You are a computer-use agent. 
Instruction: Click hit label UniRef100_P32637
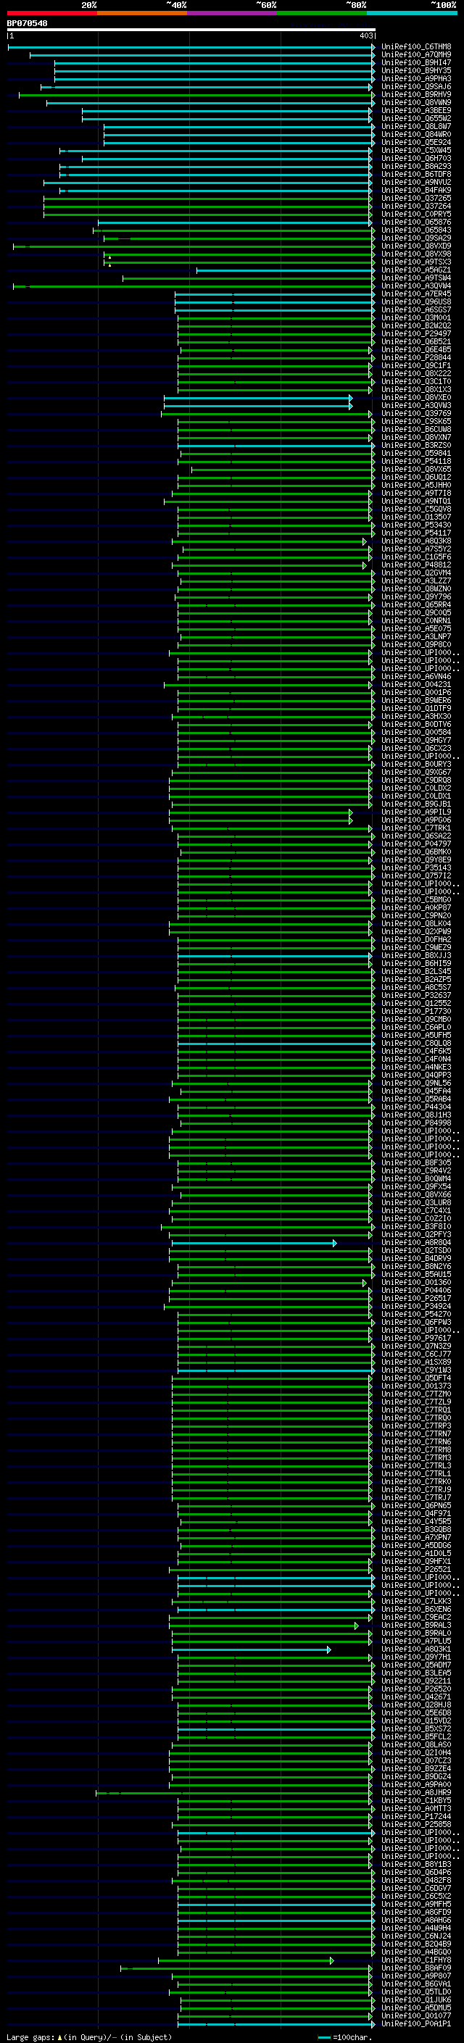(x=416, y=995)
